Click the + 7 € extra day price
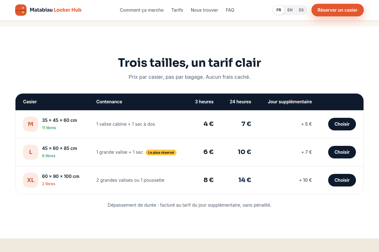This screenshot has height=252, width=379. tap(306, 152)
